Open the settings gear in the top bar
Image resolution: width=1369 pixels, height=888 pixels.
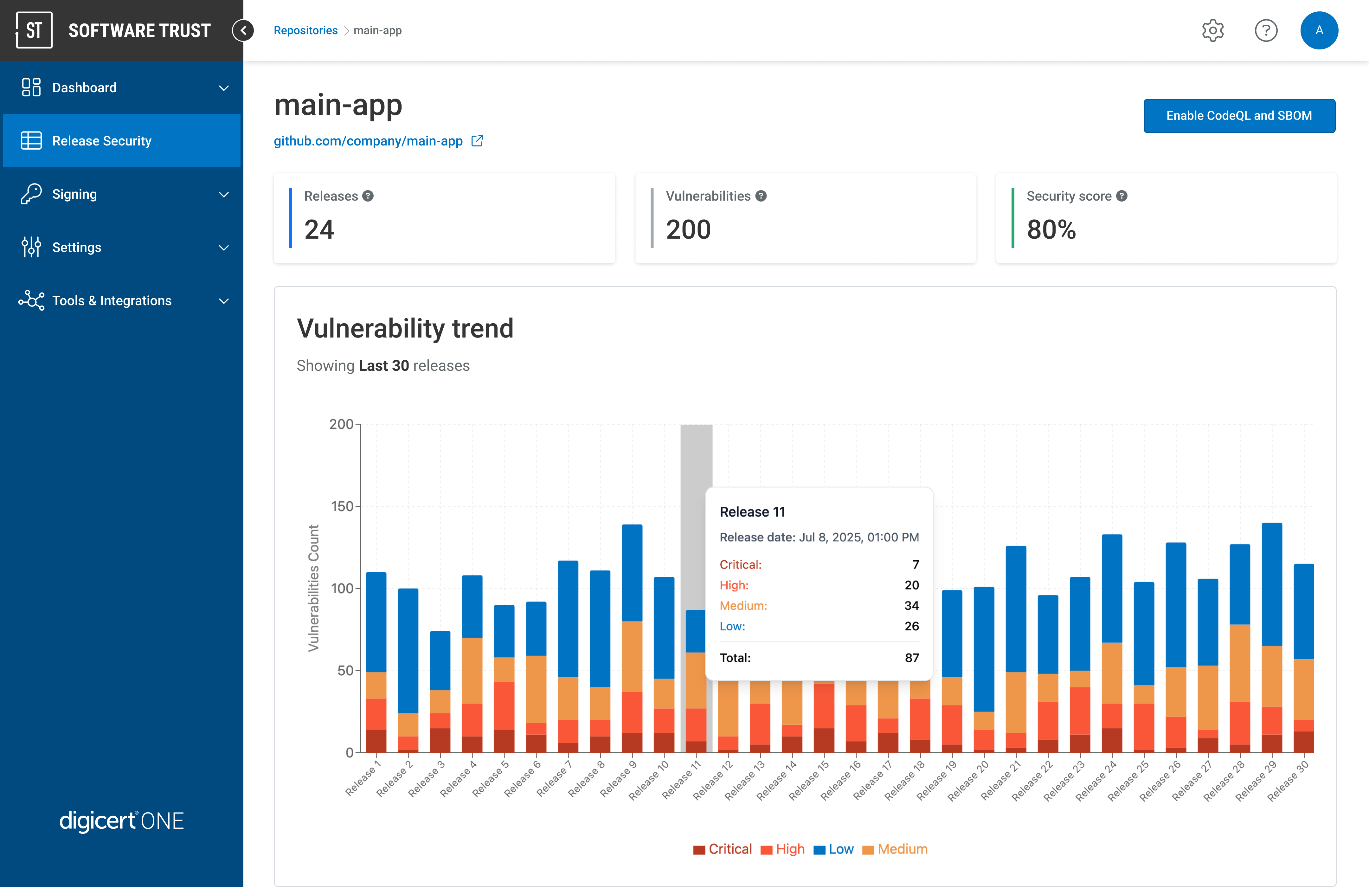point(1213,30)
